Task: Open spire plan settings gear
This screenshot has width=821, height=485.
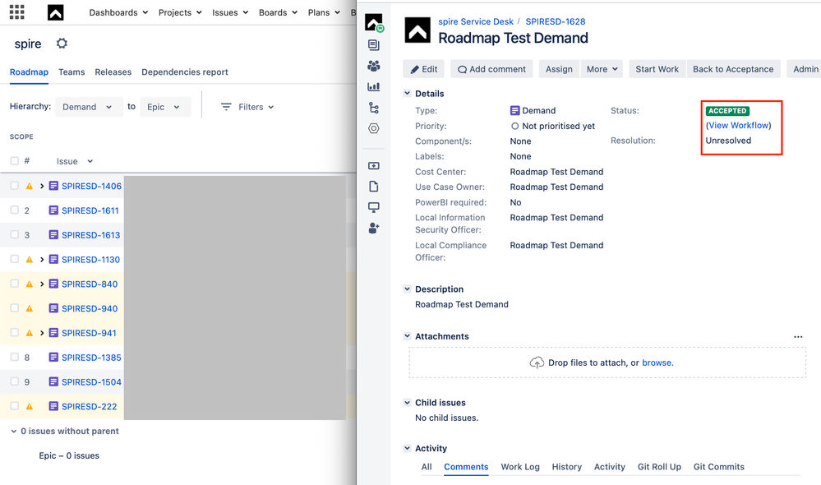Action: click(x=62, y=44)
